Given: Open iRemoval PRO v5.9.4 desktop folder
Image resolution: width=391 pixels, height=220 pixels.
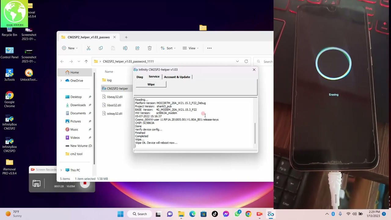Looking at the screenshot, I should 9,167.
